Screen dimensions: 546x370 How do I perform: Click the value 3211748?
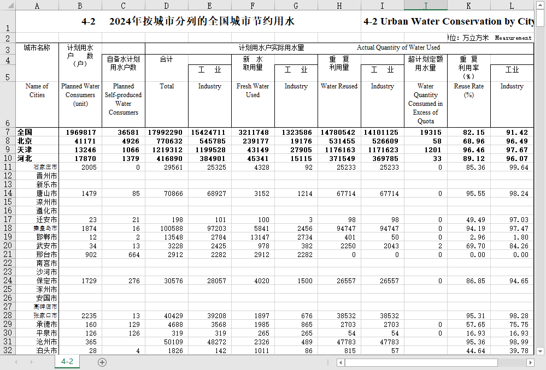tap(254, 133)
